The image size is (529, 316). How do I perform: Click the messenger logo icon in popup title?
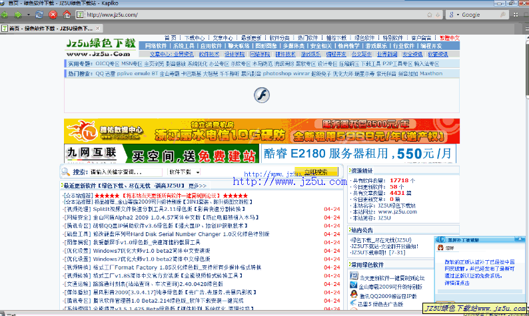click(x=441, y=239)
